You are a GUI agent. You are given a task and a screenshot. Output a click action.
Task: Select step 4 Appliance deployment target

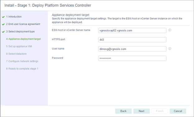click(x=23, y=39)
